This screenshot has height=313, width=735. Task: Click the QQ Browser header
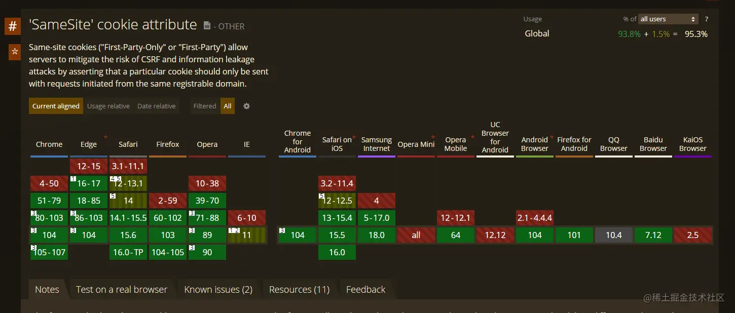(x=614, y=144)
